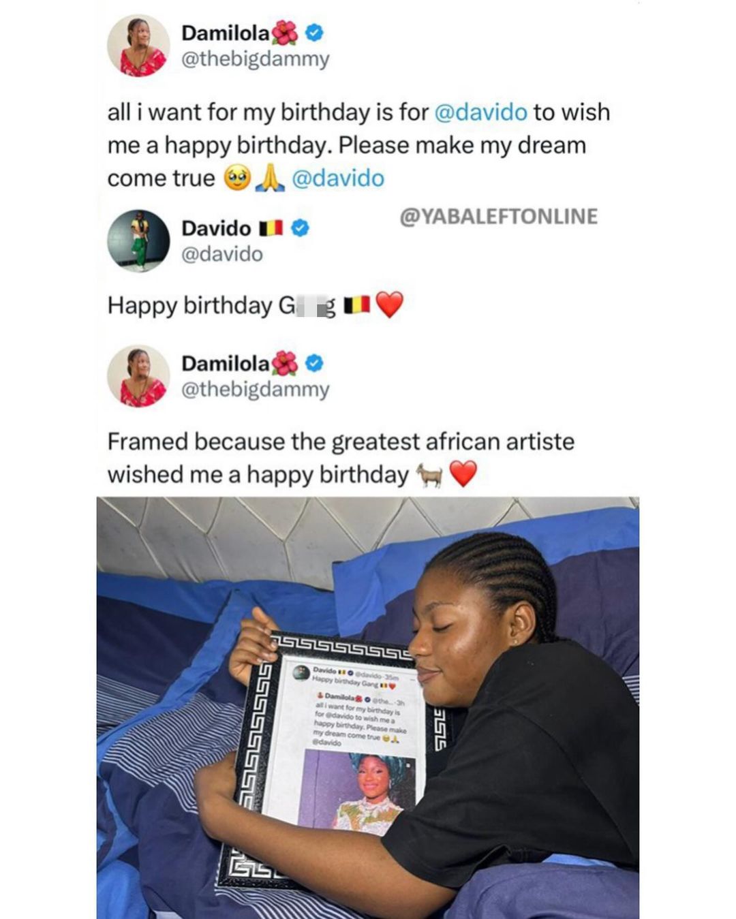Open the attached photo of framed tweet

368,708
